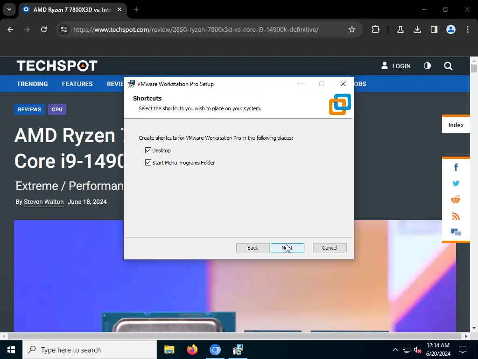Uncheck the Desktop shortcut checkbox
478x359 pixels.
tap(148, 150)
